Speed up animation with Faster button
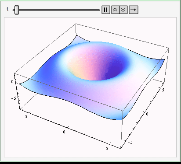This screenshot has height=164, width=181. click(116, 10)
